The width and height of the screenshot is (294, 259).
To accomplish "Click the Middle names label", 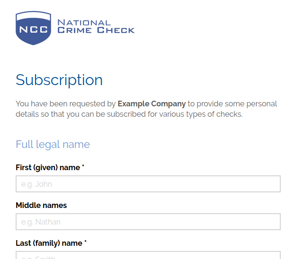I will [41, 205].
